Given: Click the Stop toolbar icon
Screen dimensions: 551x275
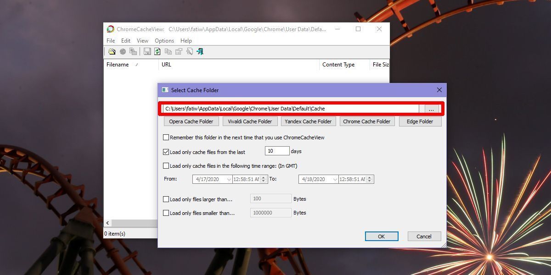Looking at the screenshot, I should coord(122,51).
